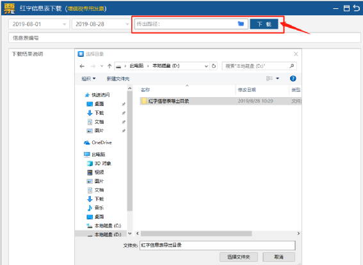Click the Select Folder (选择文件夹) button

[238, 257]
